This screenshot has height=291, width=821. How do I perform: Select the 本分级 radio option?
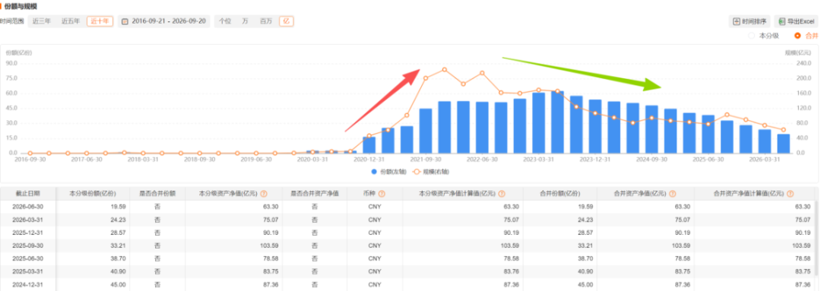pyautogui.click(x=751, y=36)
